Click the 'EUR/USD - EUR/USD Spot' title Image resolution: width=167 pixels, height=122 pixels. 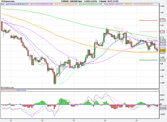pos(72,1)
